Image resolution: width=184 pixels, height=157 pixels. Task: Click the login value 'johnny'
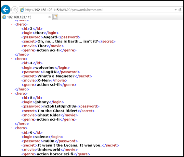pyautogui.click(x=42, y=102)
